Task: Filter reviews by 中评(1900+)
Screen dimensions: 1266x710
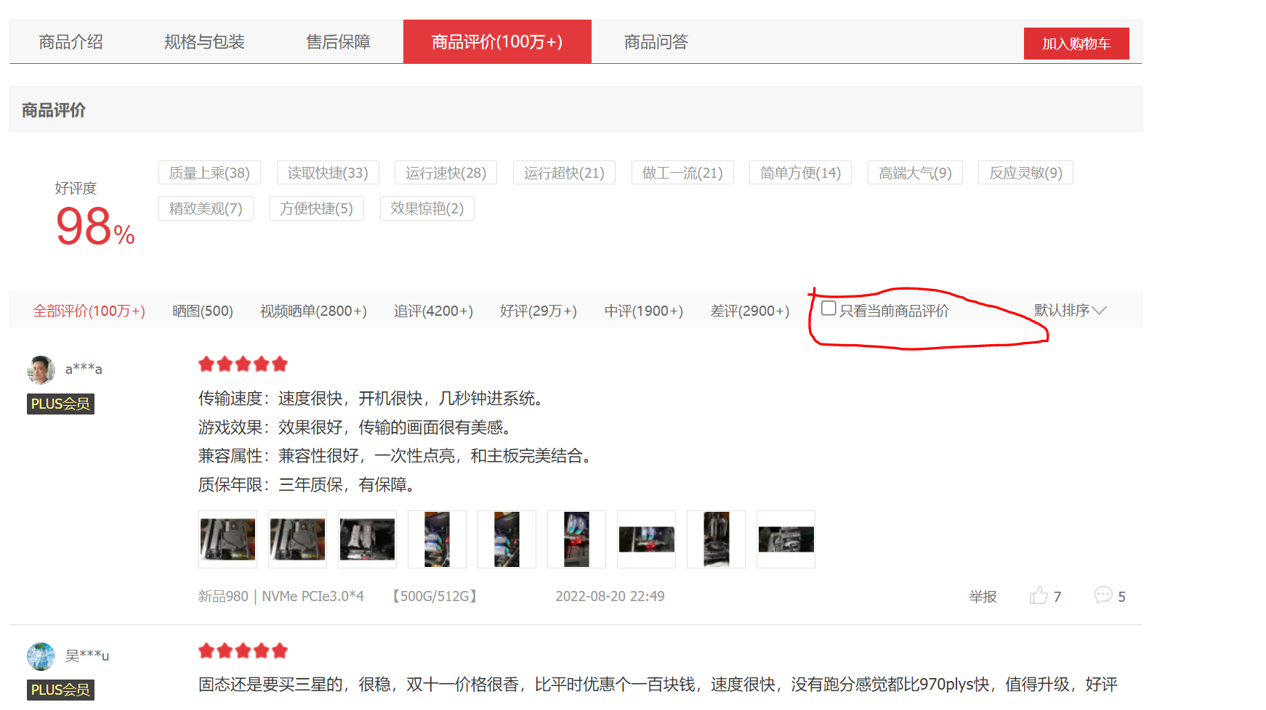Action: [644, 311]
